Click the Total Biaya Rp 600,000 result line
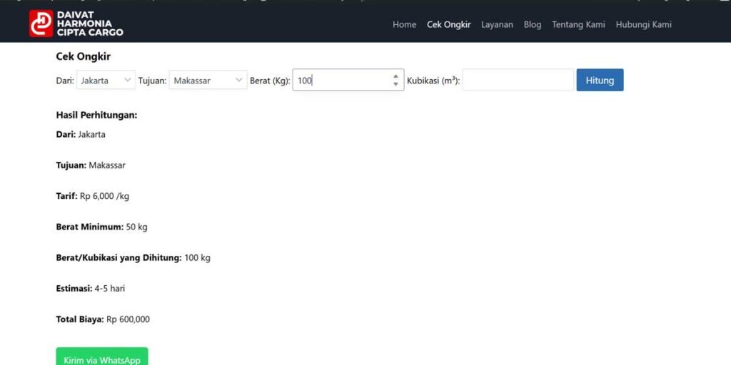This screenshot has height=365, width=731. (103, 319)
